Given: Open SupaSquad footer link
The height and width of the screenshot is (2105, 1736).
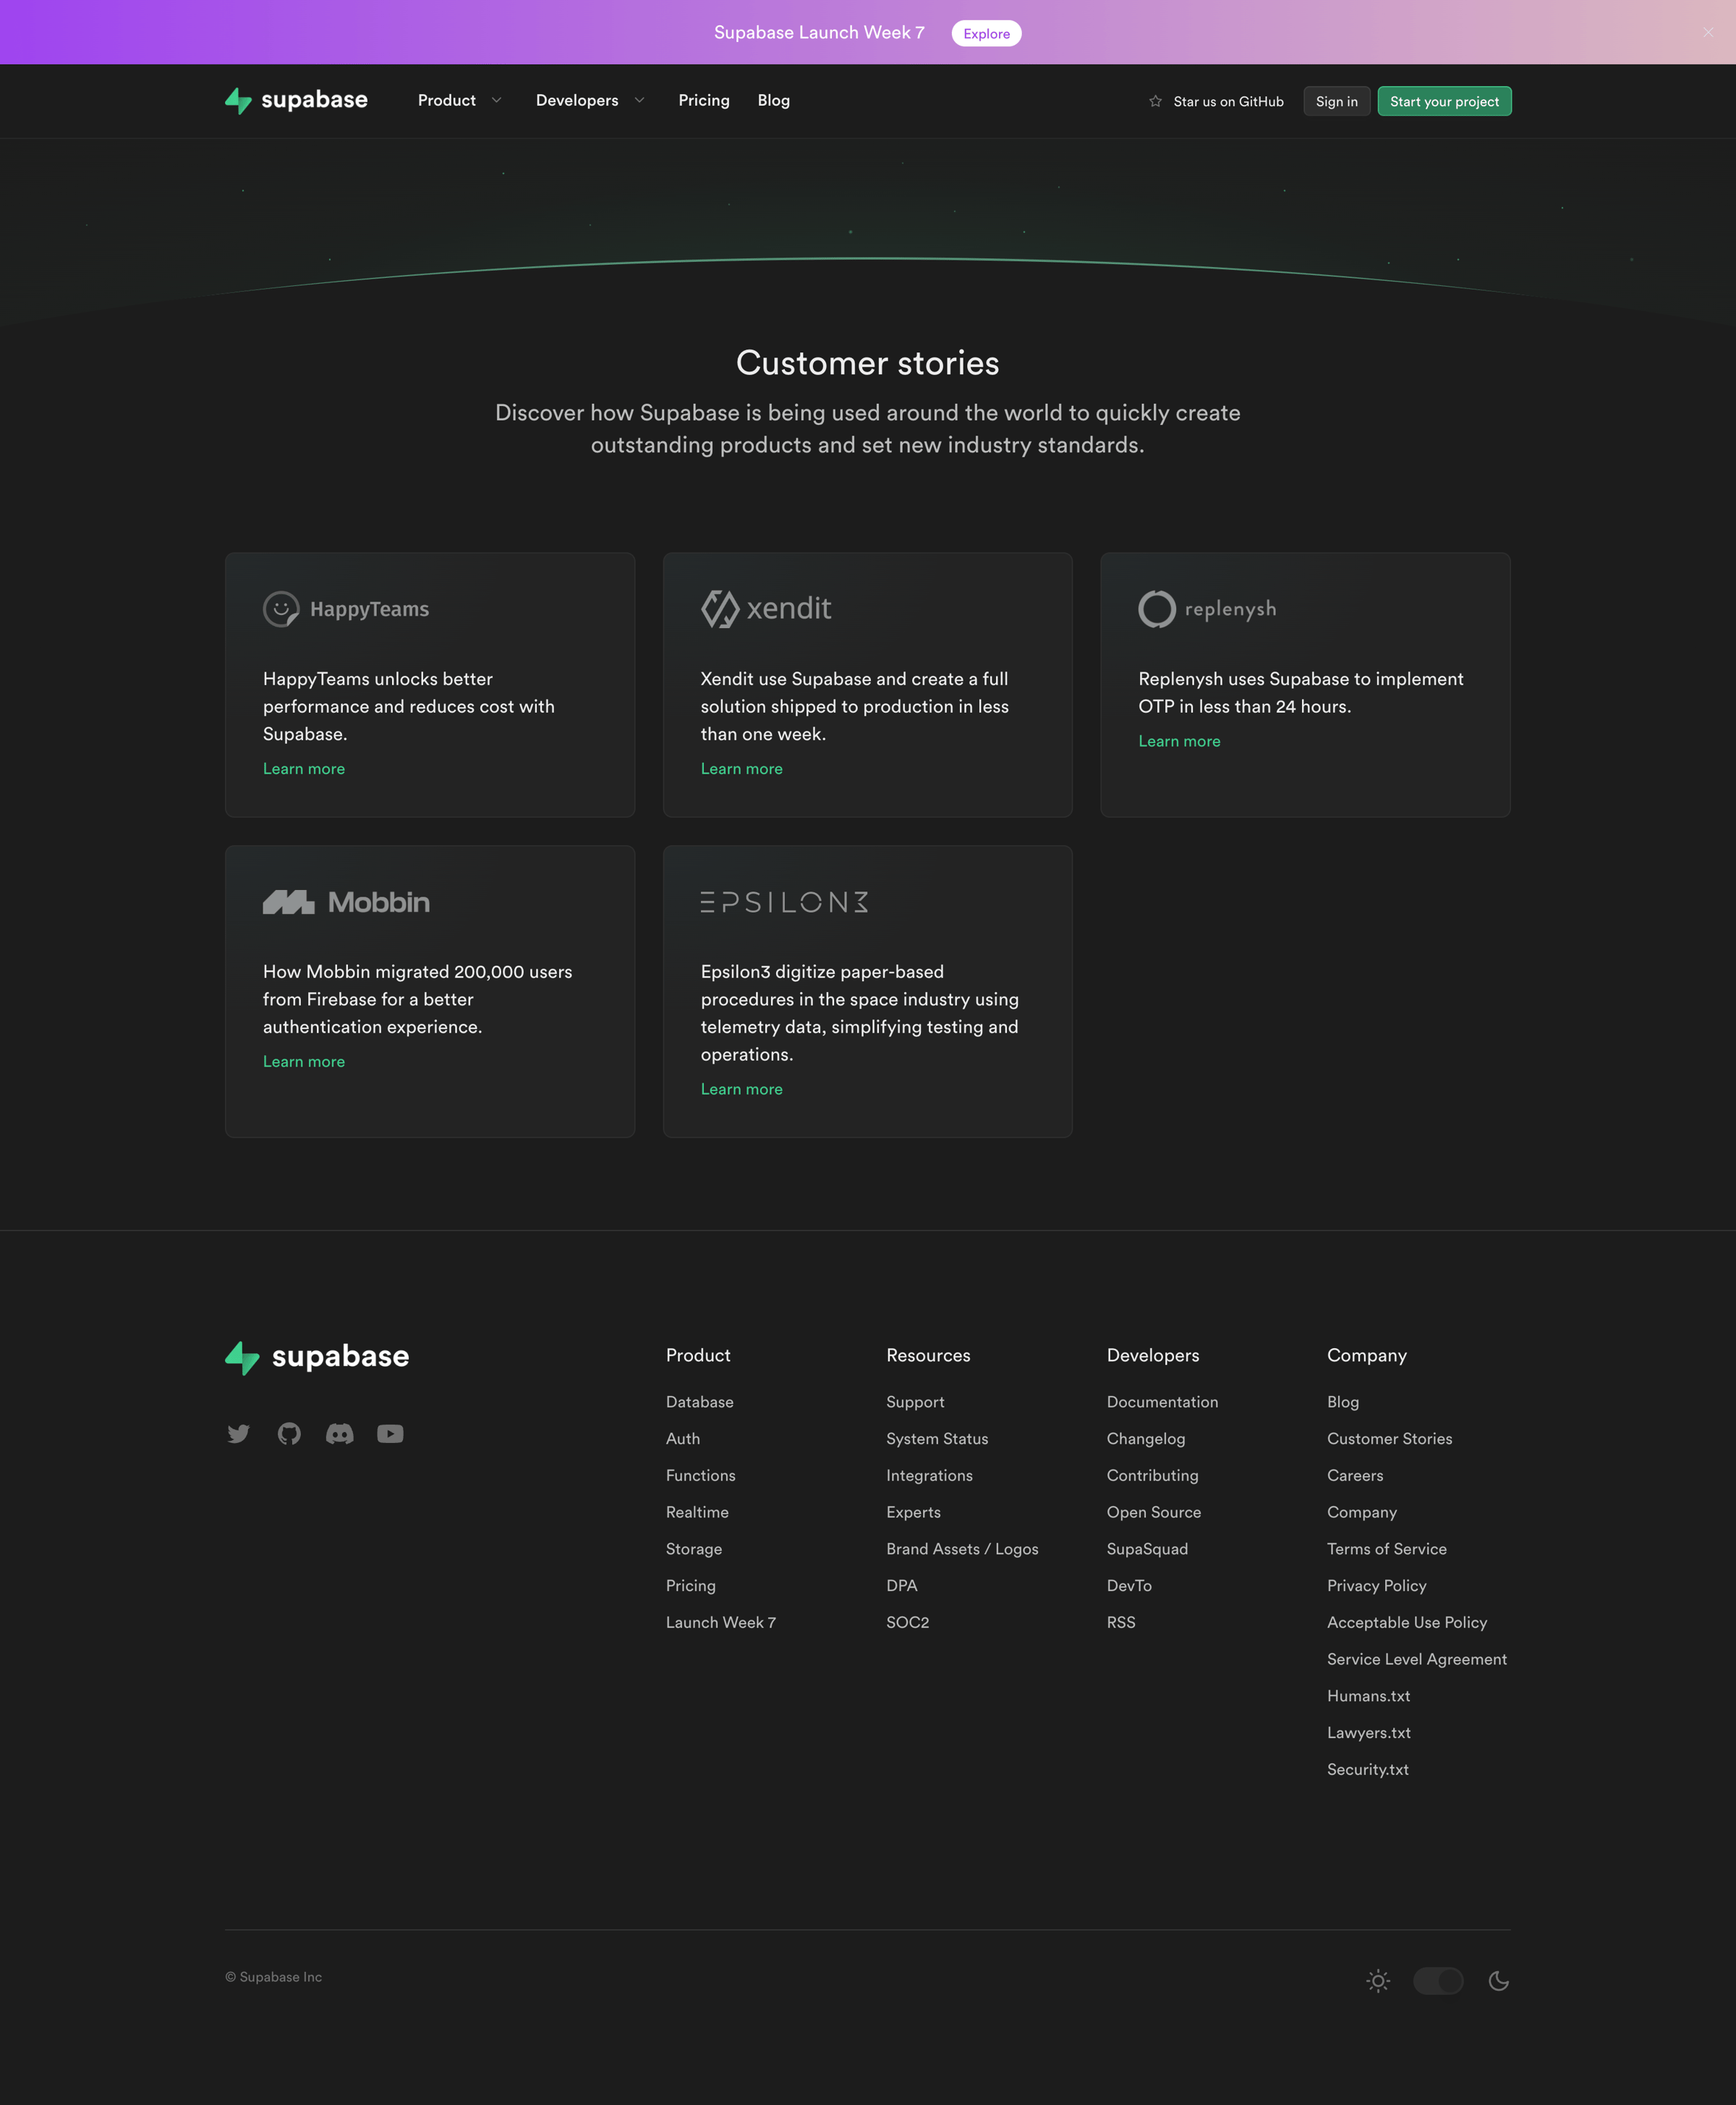Looking at the screenshot, I should (x=1148, y=1549).
